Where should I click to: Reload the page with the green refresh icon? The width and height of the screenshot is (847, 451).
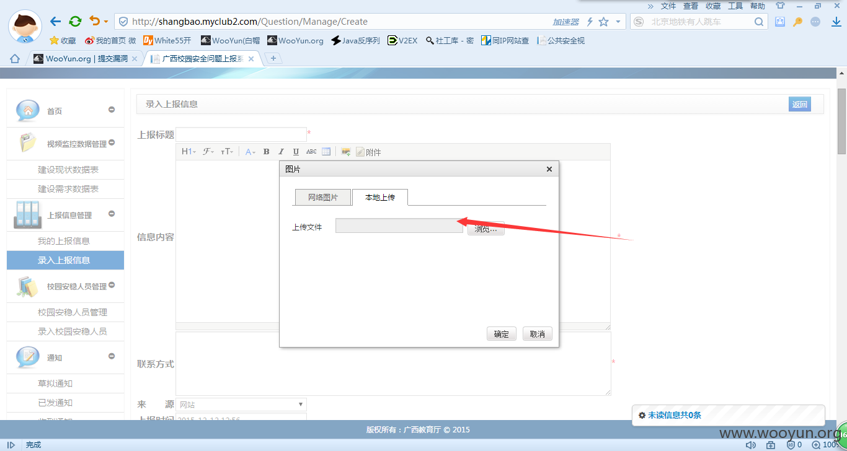click(x=75, y=22)
